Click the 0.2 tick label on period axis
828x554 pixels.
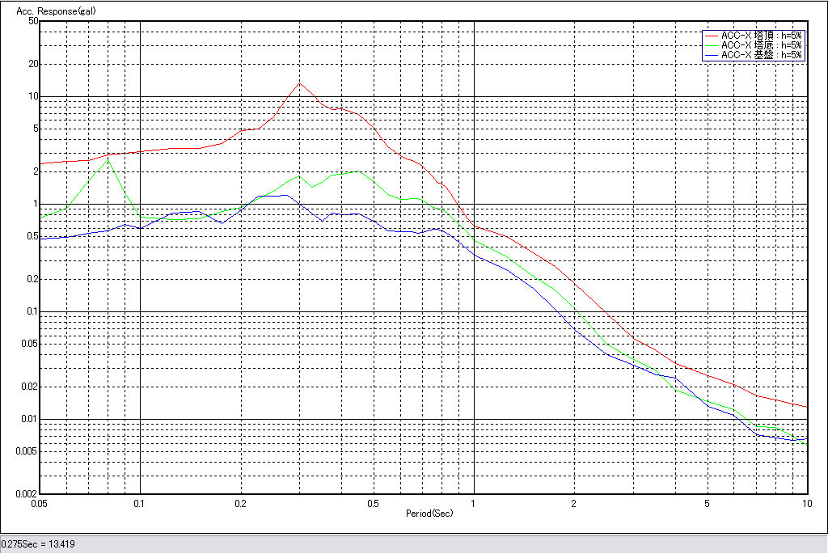240,503
